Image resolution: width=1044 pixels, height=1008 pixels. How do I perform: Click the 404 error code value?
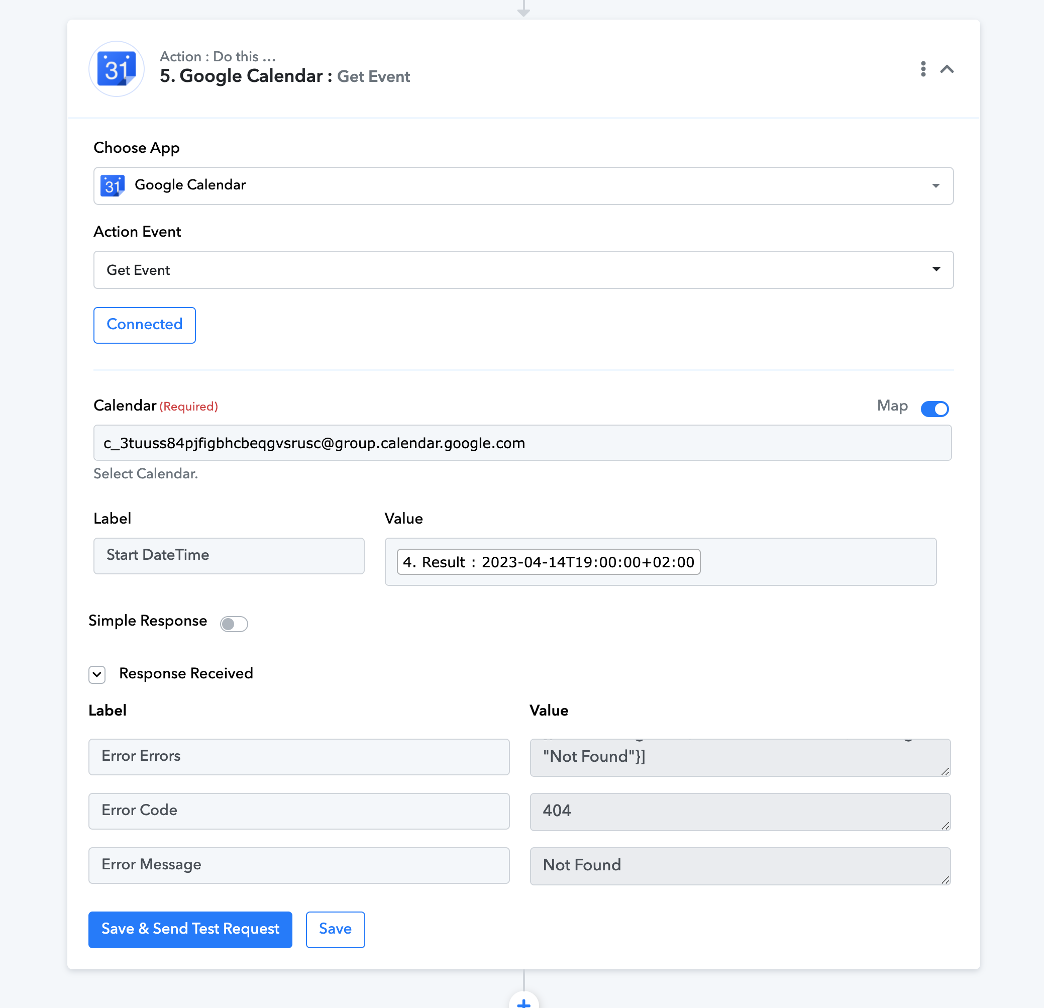(x=740, y=812)
